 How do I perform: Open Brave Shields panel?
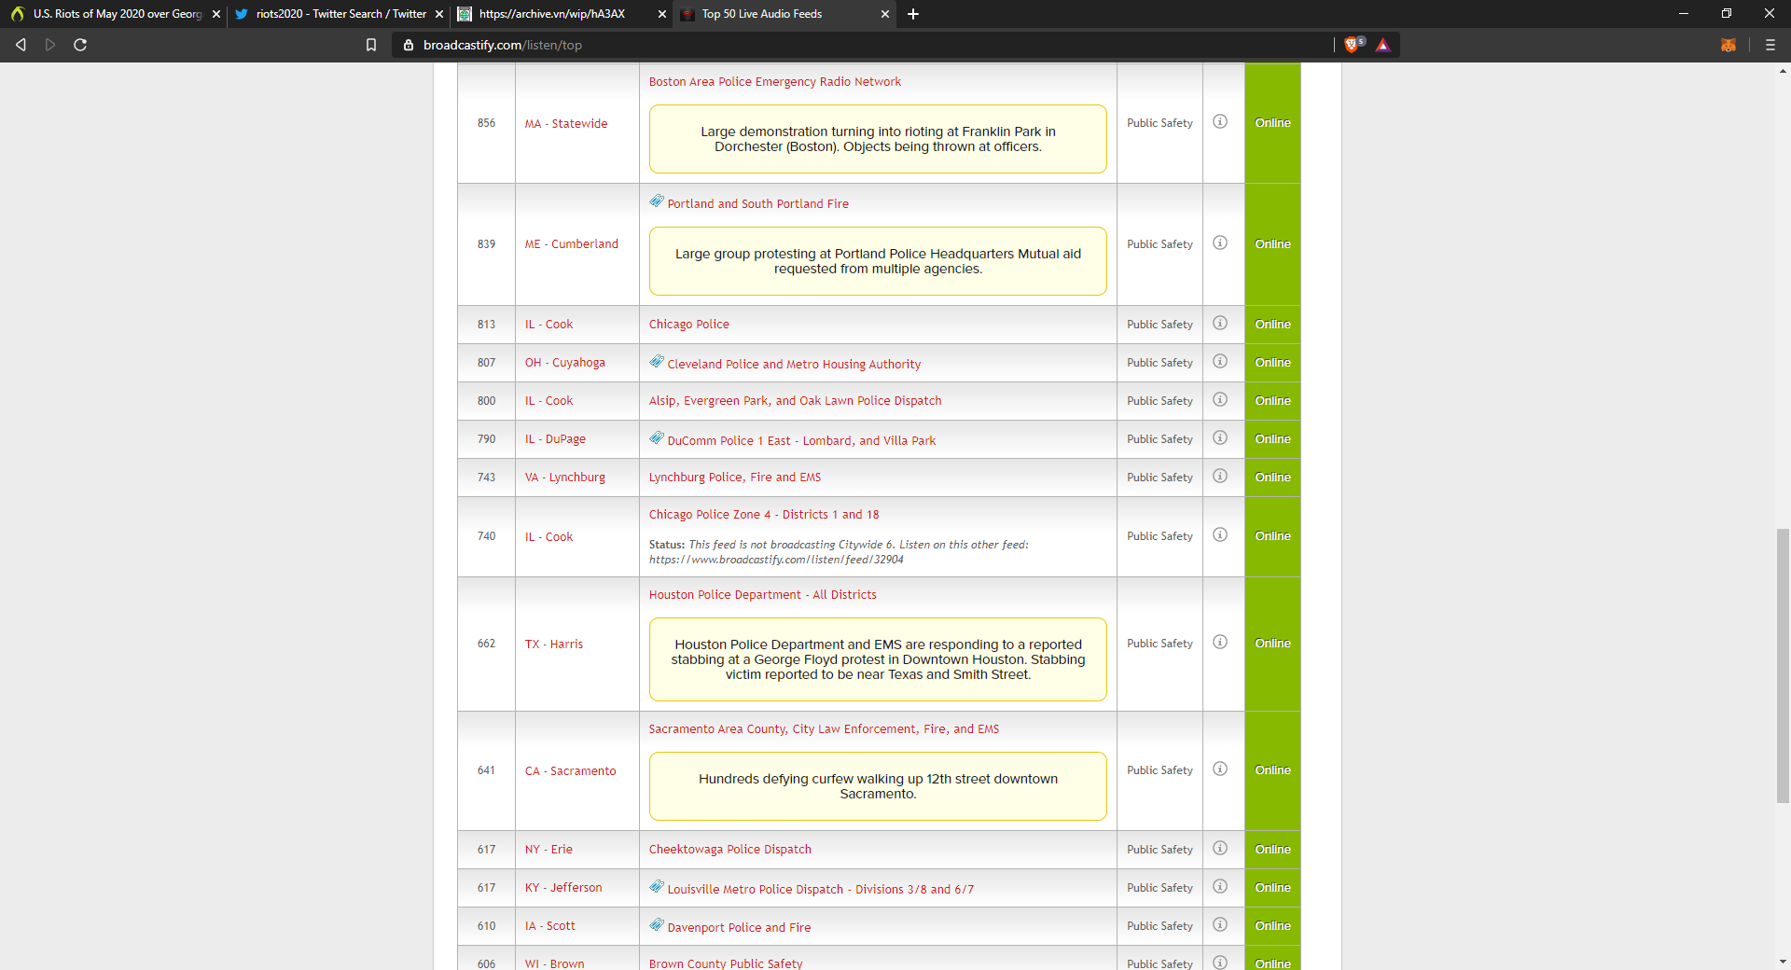[1353, 45]
